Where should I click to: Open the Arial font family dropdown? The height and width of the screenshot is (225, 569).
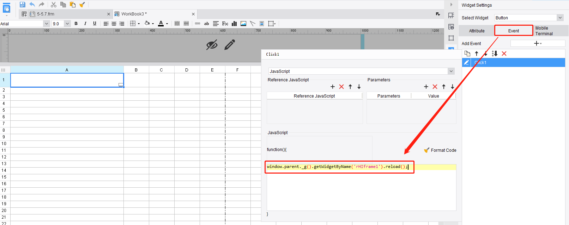point(46,24)
